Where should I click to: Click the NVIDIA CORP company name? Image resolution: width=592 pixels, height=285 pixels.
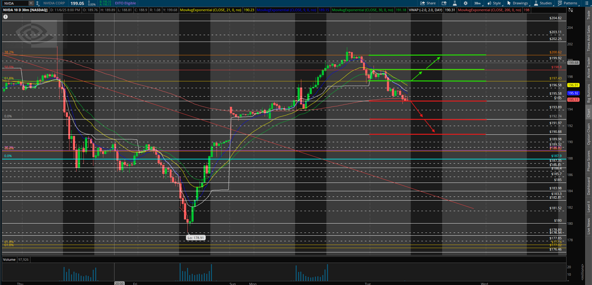point(55,3)
